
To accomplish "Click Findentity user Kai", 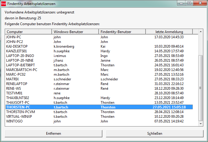I will point(103,46).
